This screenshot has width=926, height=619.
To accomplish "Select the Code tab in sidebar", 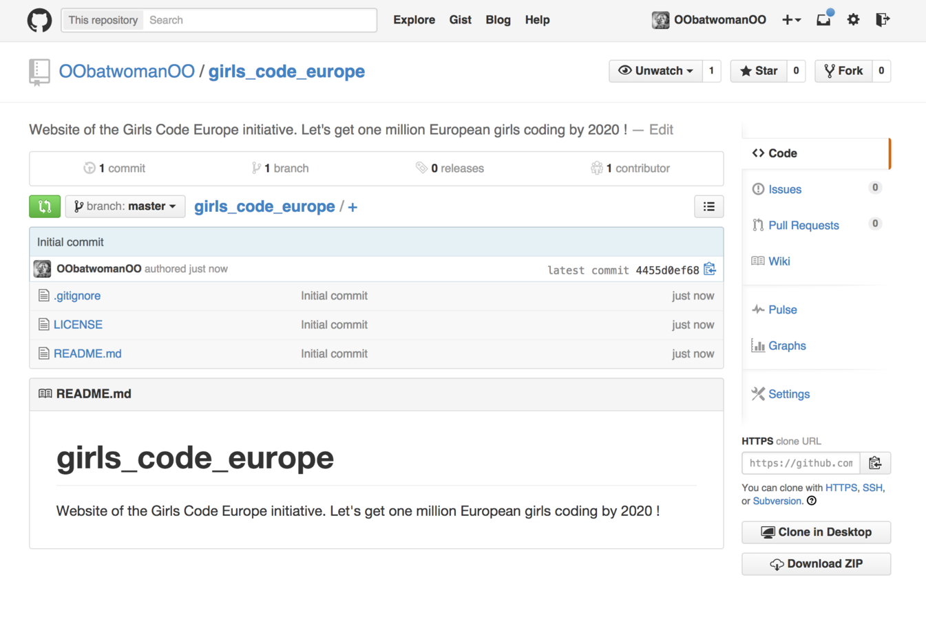I will pyautogui.click(x=816, y=153).
